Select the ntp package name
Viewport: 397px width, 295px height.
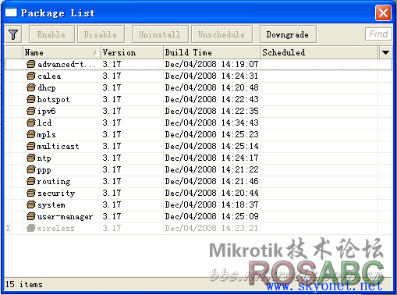point(44,158)
